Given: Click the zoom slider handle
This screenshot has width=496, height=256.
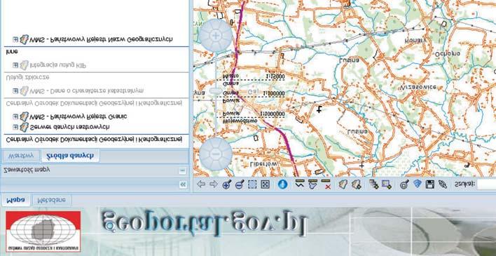Looking at the screenshot, I should click(x=216, y=91).
